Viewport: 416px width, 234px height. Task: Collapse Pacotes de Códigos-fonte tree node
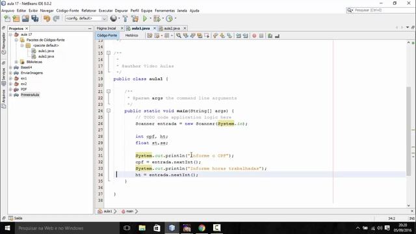pyautogui.click(x=16, y=40)
